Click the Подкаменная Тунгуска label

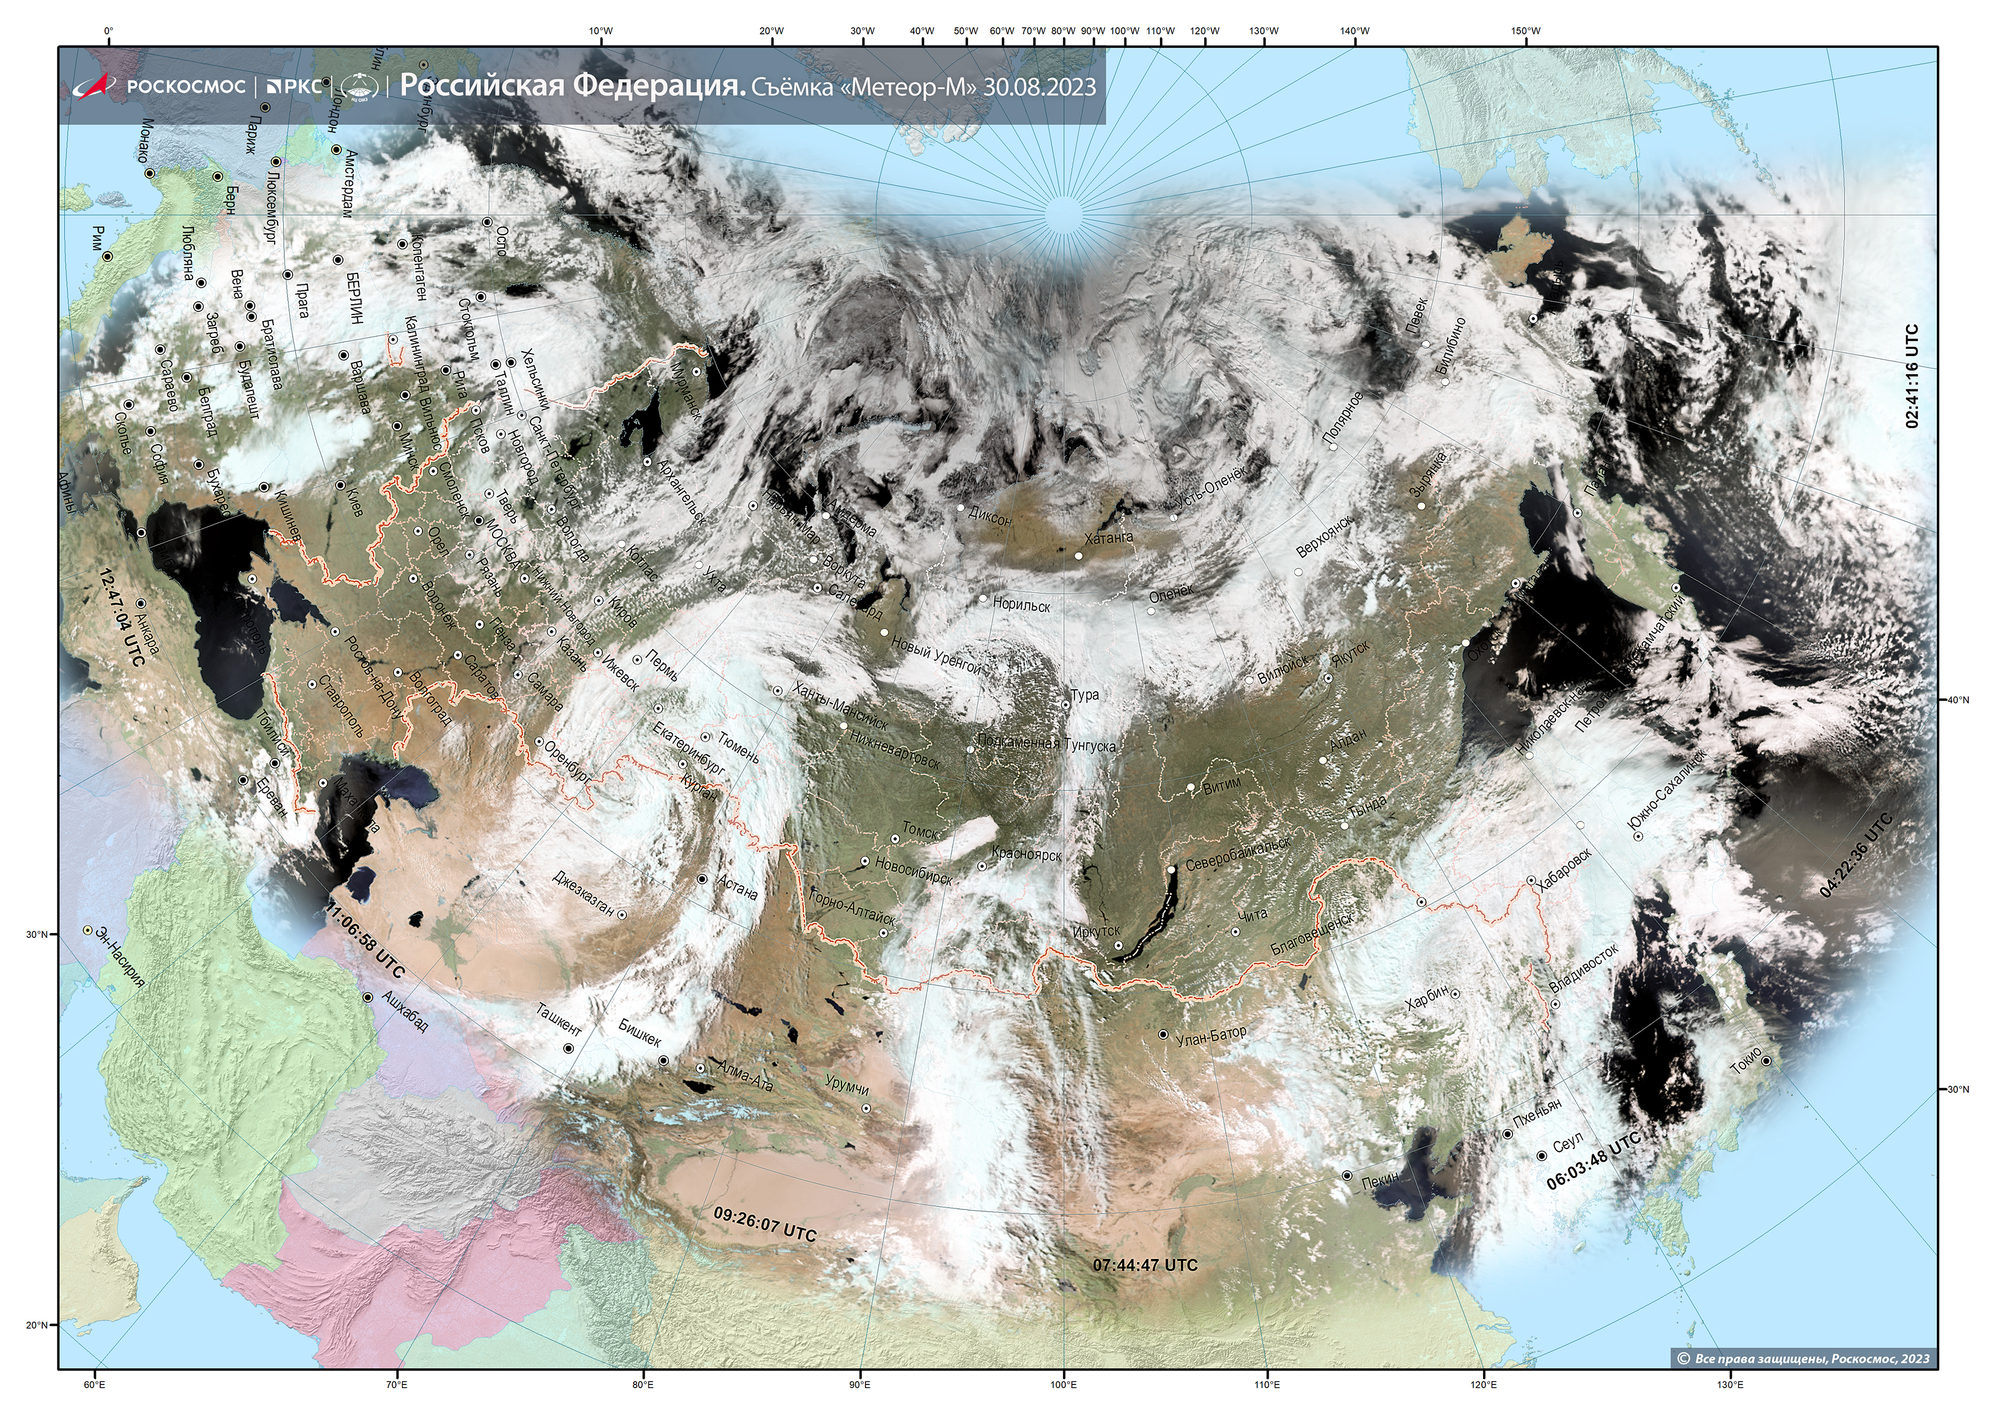pos(1047,744)
